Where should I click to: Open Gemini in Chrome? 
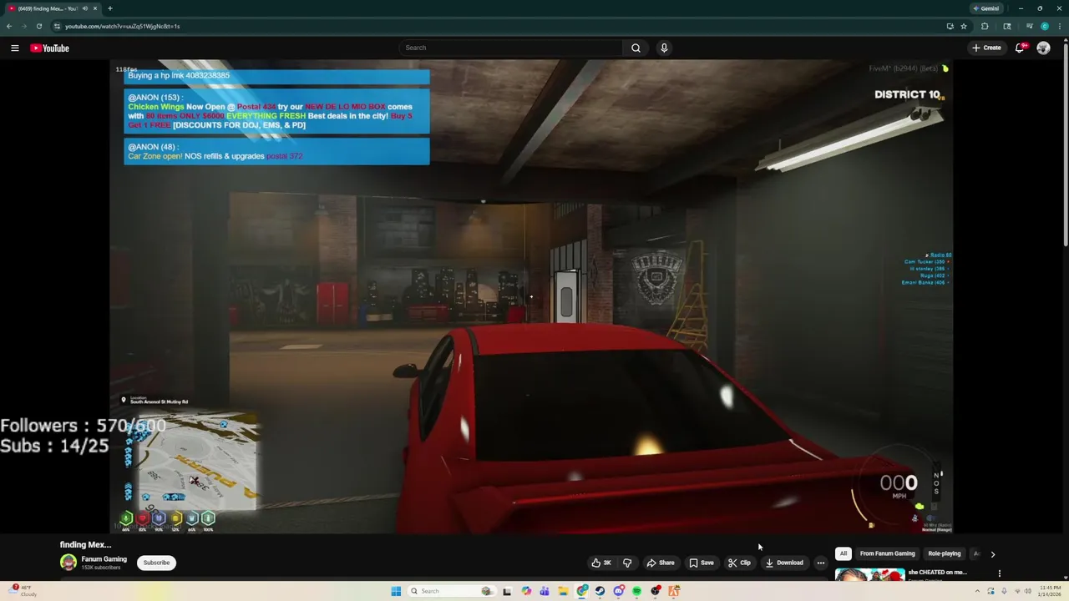pyautogui.click(x=985, y=8)
